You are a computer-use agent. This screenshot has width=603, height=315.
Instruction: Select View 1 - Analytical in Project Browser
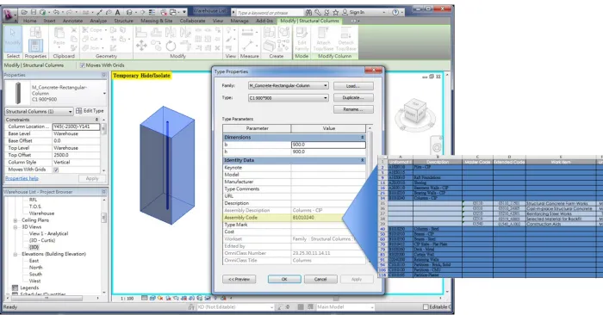click(48, 233)
